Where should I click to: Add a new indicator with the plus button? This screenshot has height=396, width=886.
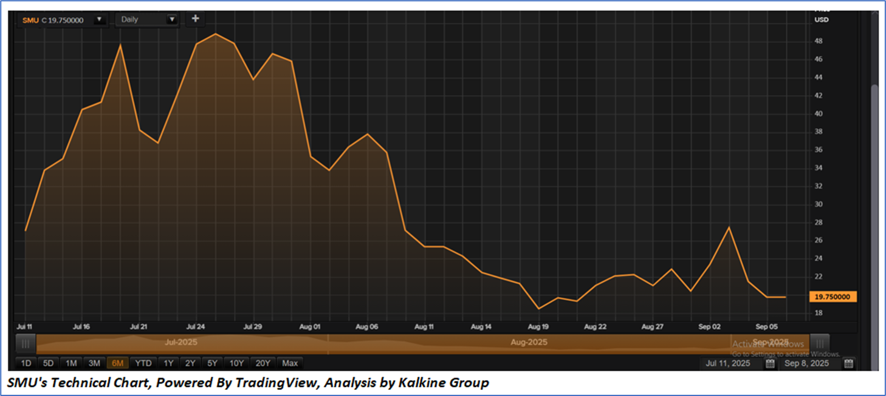(x=195, y=19)
